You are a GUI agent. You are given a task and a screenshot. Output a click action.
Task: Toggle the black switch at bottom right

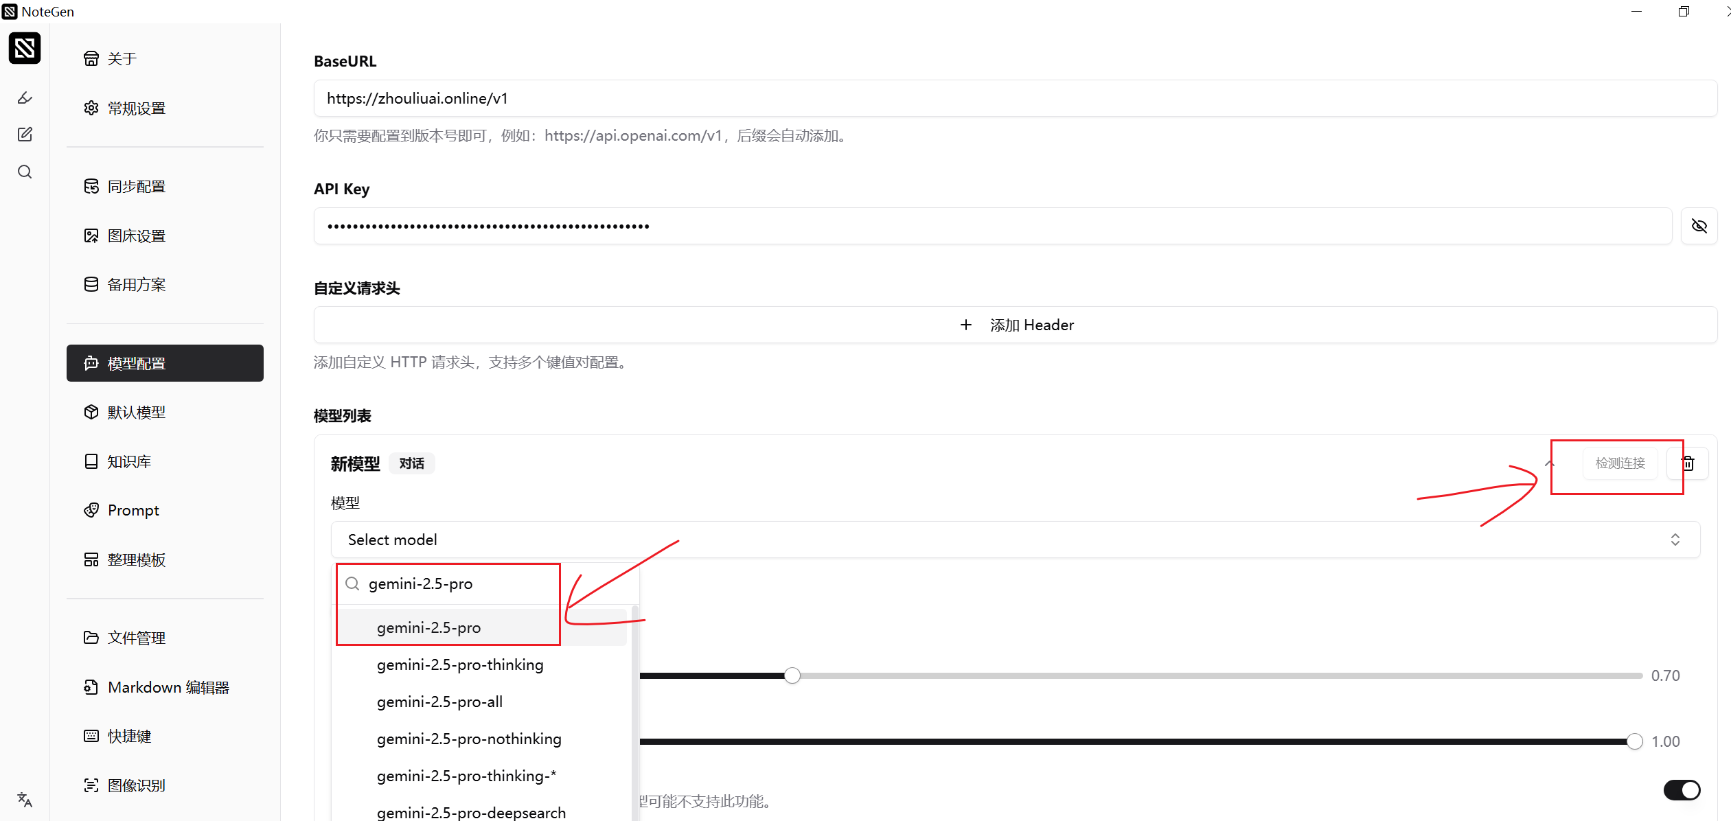[1681, 789]
